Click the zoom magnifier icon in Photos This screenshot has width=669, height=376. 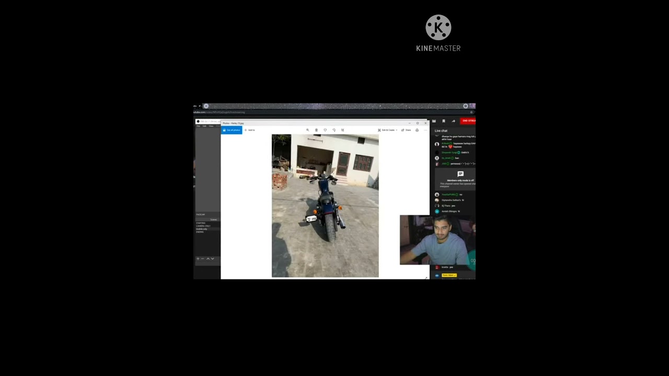[307, 130]
